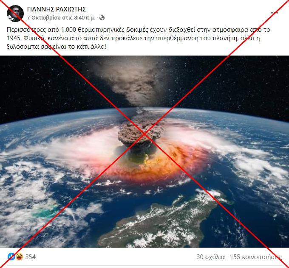Open the 30 σχόλια comments list

[x=211, y=257]
